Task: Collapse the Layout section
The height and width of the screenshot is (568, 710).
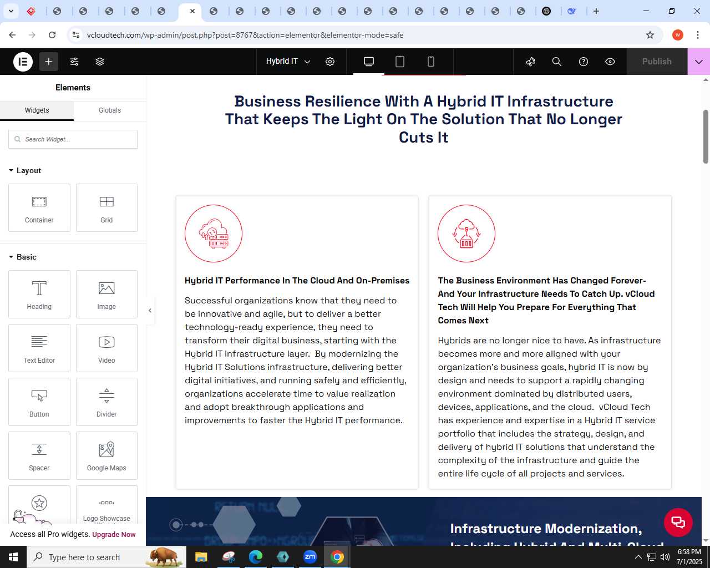Action: coord(25,170)
